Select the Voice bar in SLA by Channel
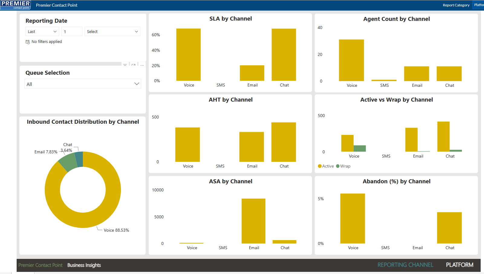 point(188,55)
